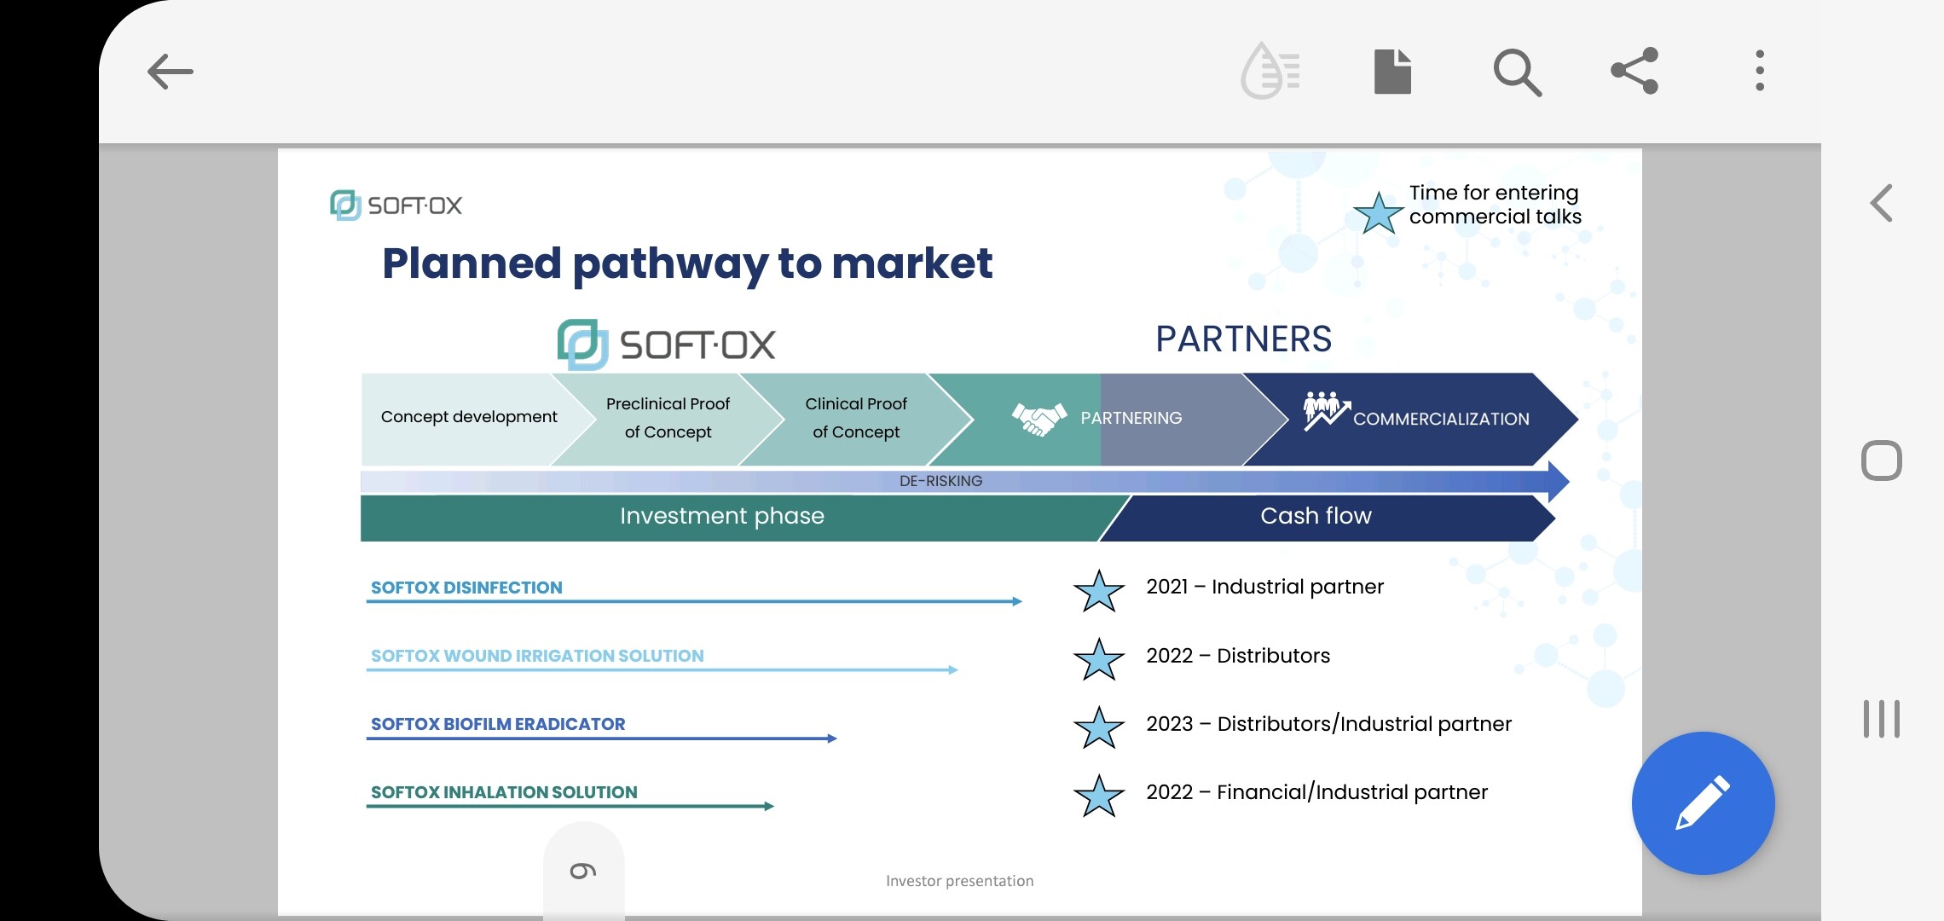The image size is (1944, 921).
Task: Tap star beside 2021 – Industrial partner
Action: click(x=1099, y=591)
